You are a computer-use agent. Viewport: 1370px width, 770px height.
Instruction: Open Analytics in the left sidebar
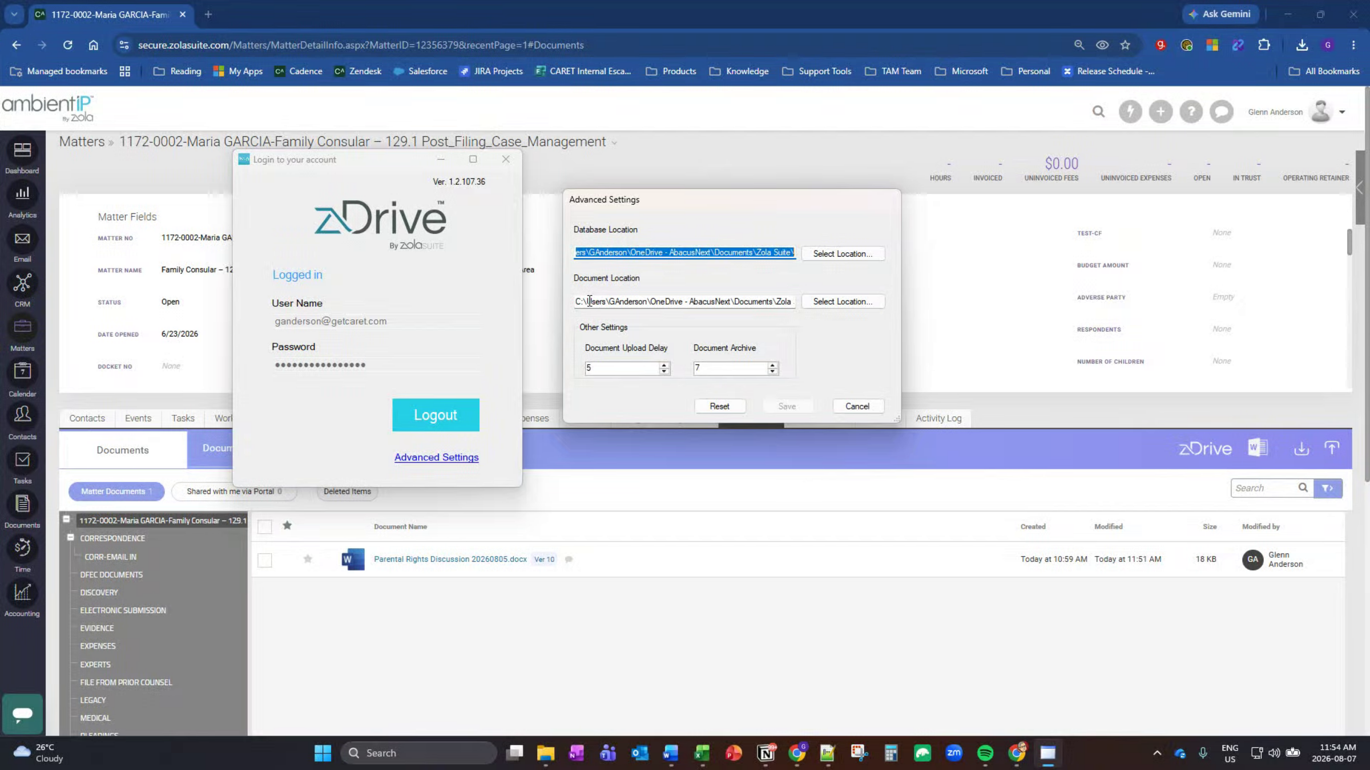[22, 193]
